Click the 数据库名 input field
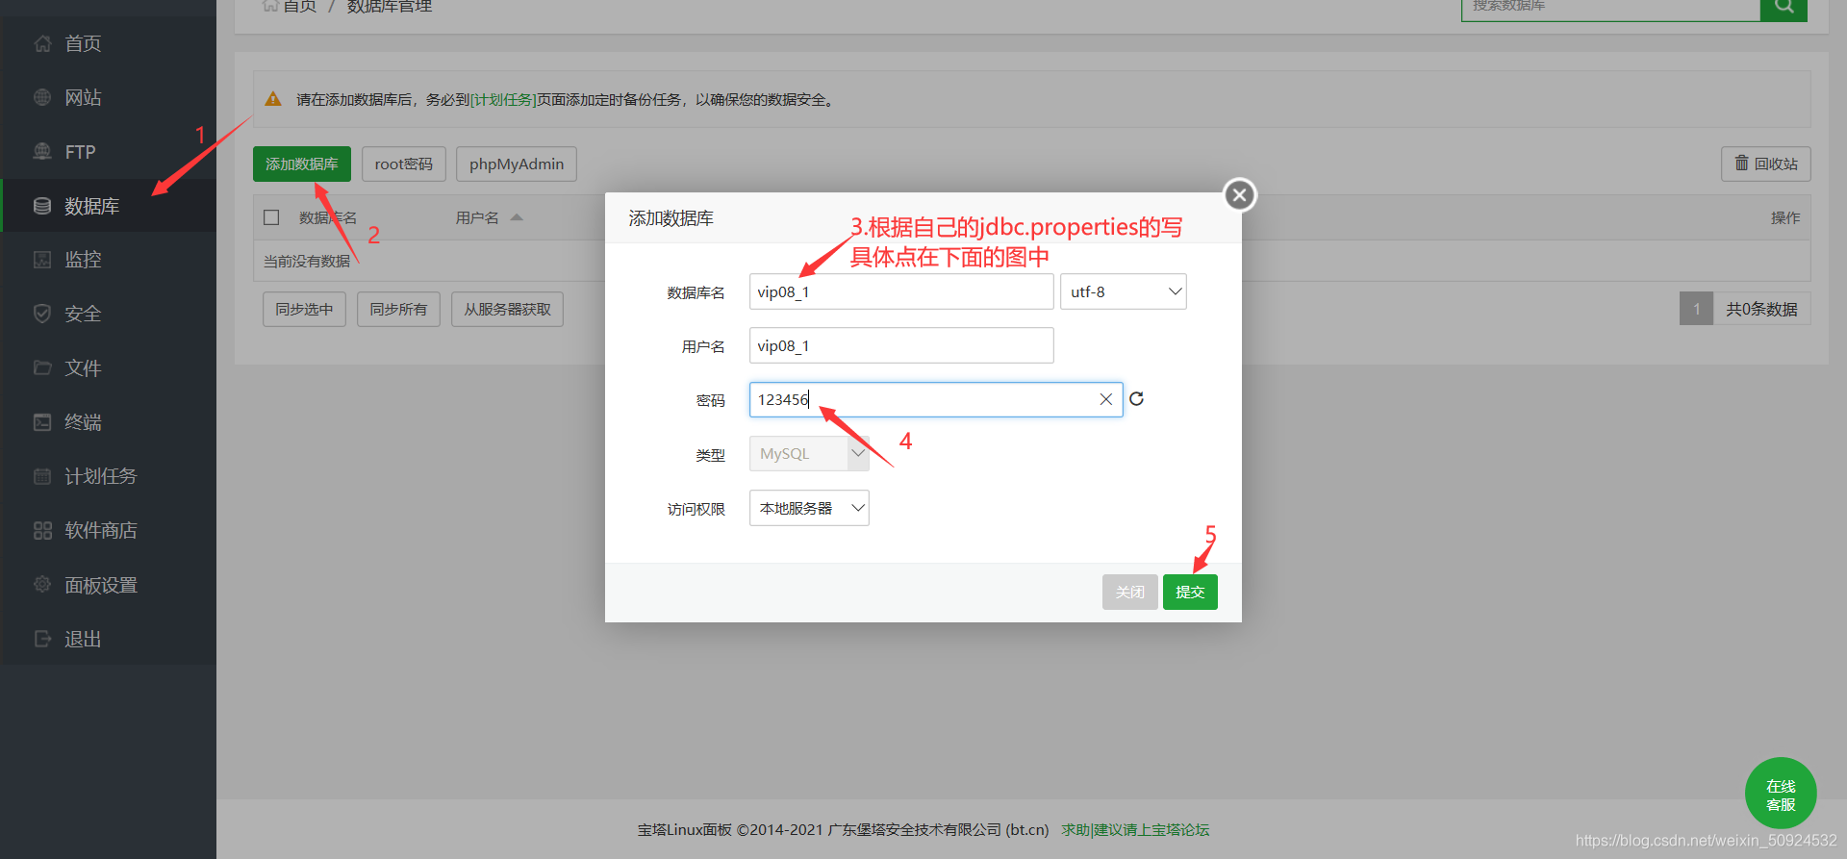Viewport: 1847px width, 859px height. (x=901, y=291)
